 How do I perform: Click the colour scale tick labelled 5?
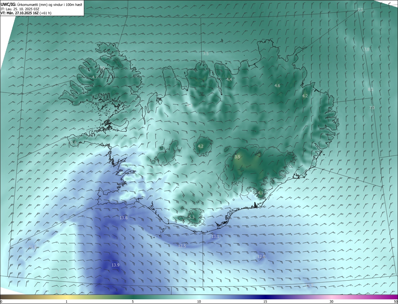133,302
